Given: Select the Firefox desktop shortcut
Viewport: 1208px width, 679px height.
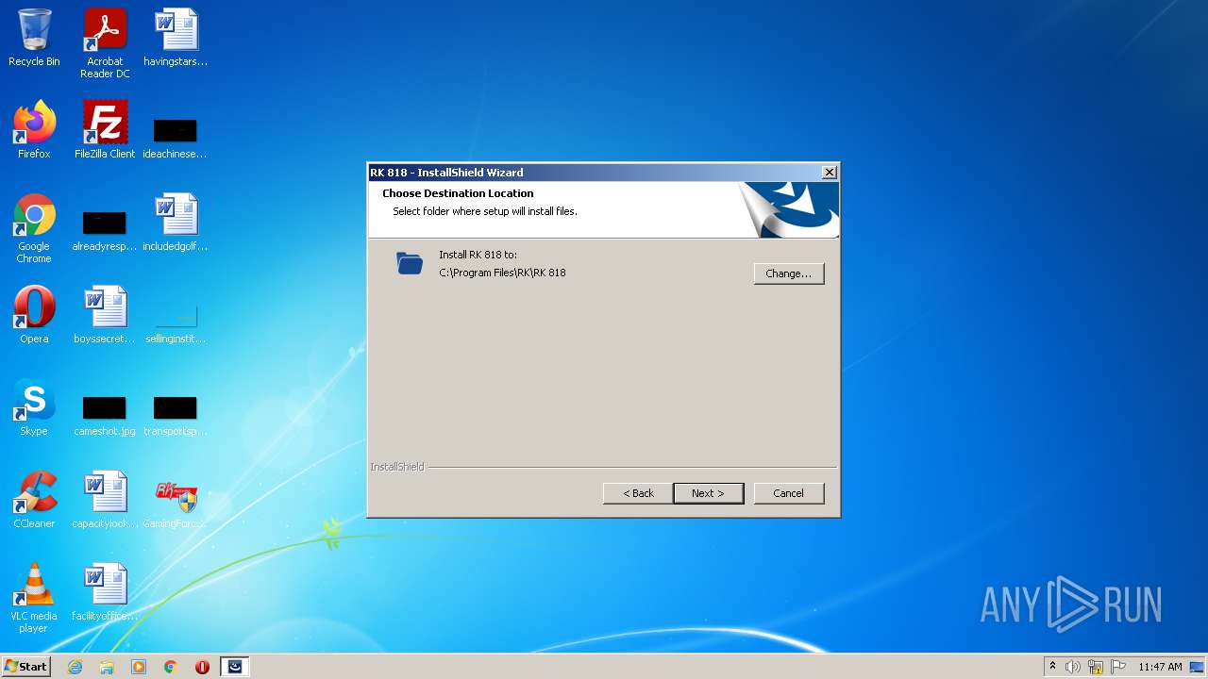Looking at the screenshot, I should point(34,130).
